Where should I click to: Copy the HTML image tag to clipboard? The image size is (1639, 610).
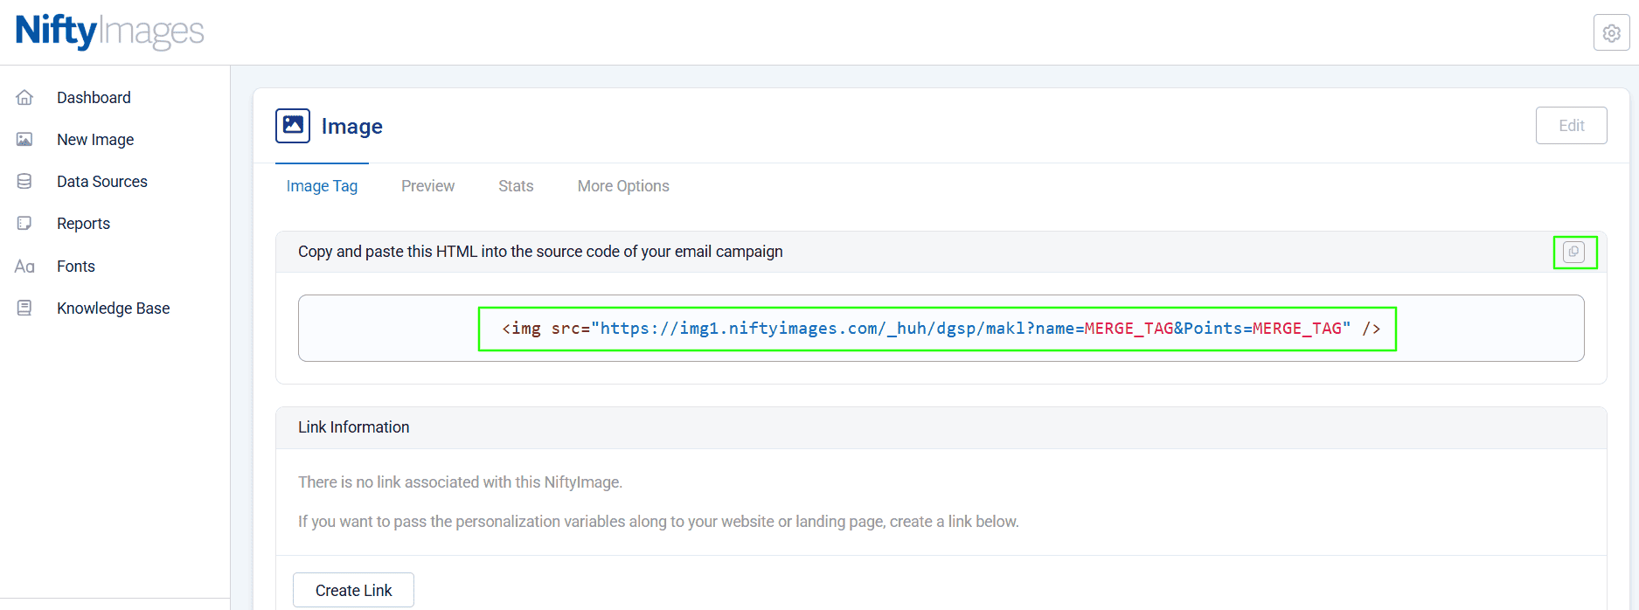(1573, 252)
